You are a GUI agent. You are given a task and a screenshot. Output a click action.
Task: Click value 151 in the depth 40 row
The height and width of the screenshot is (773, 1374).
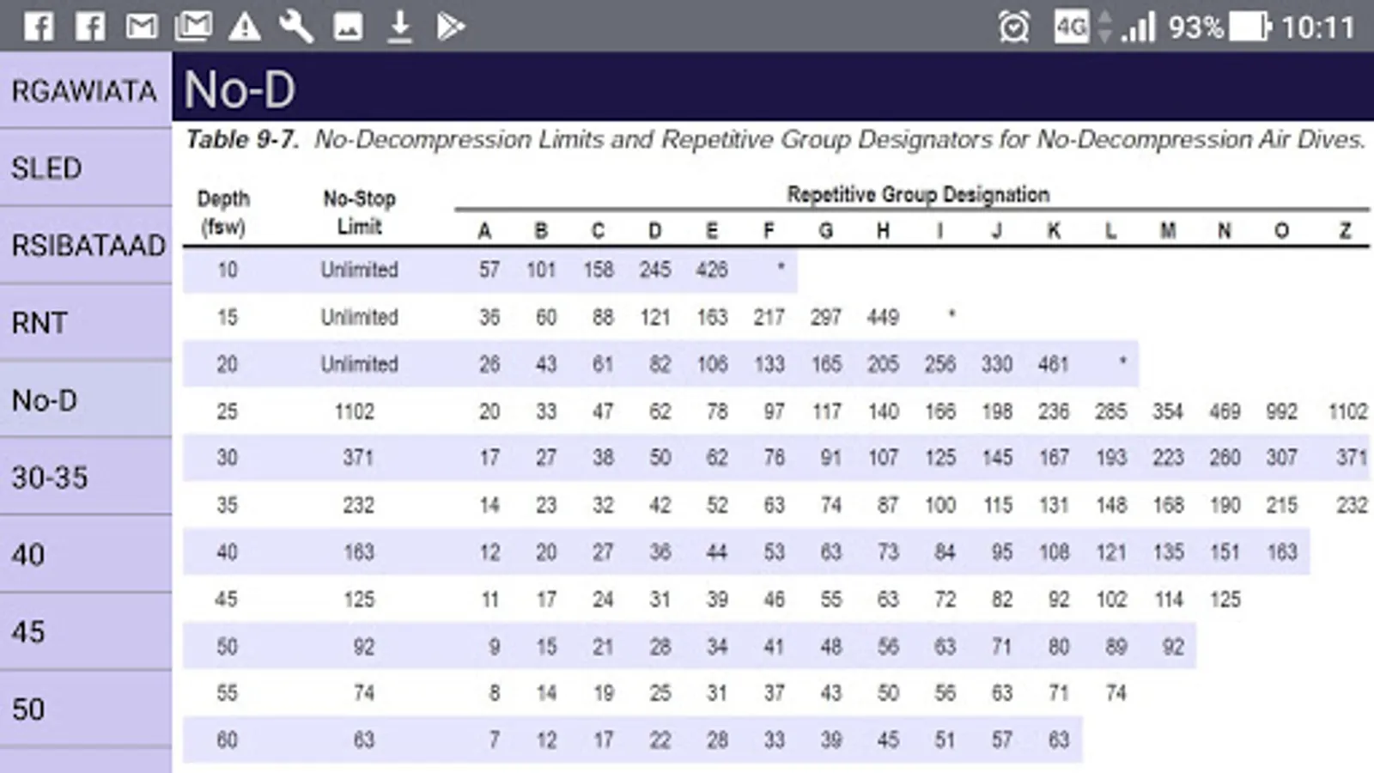(1225, 552)
